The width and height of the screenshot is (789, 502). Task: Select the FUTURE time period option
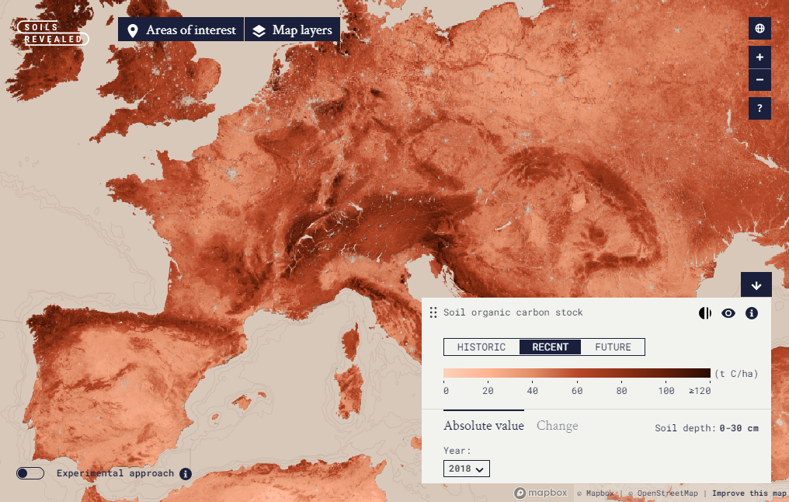(x=613, y=347)
